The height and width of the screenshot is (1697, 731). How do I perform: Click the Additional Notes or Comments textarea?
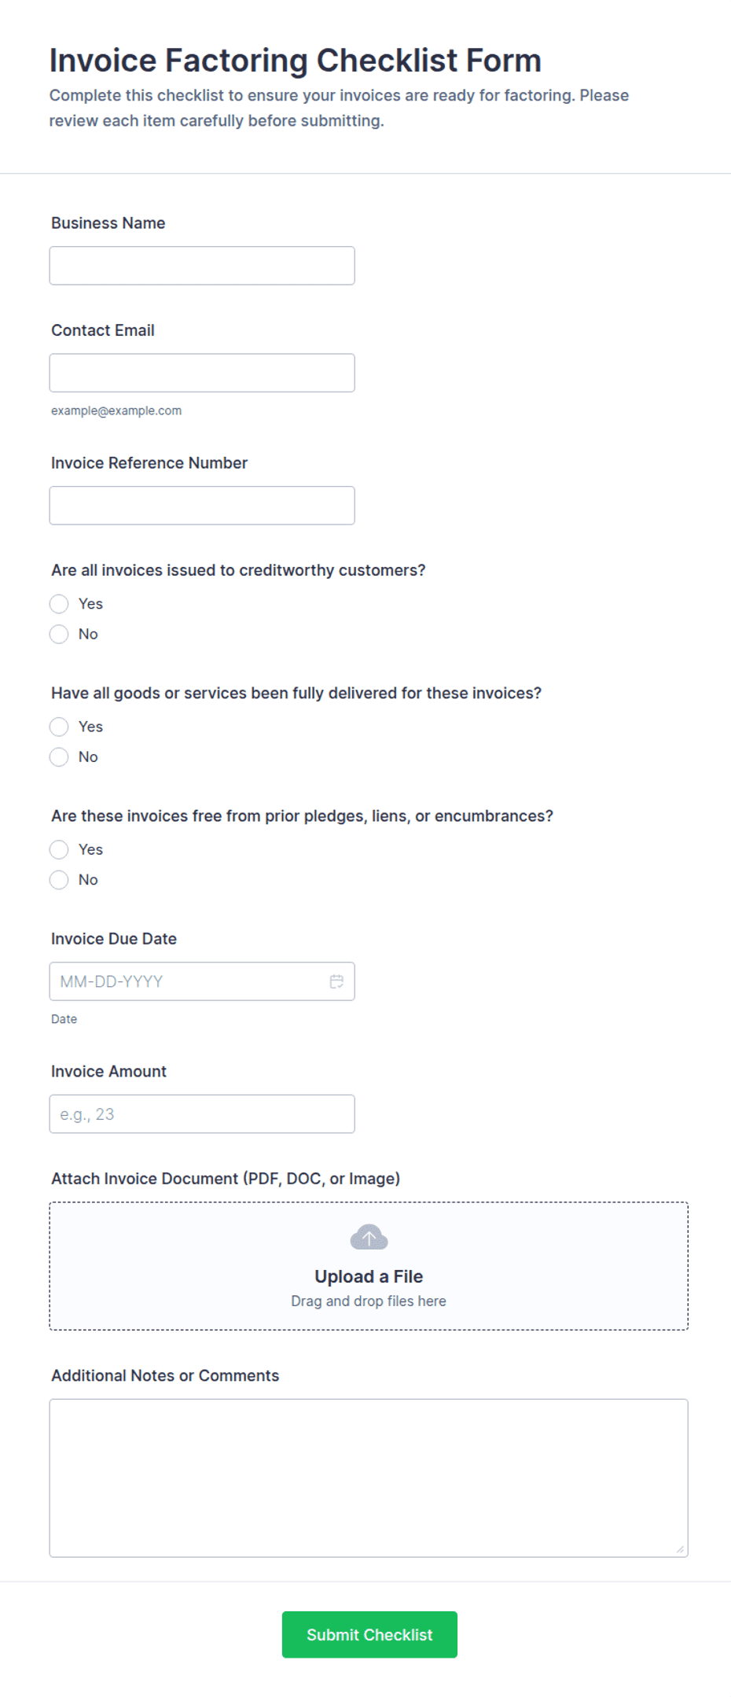click(x=369, y=1478)
